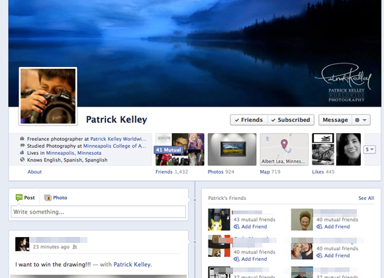Open the Photos gallery thumbnail
Image resolution: width=384 pixels, height=278 pixels.
[x=232, y=150]
